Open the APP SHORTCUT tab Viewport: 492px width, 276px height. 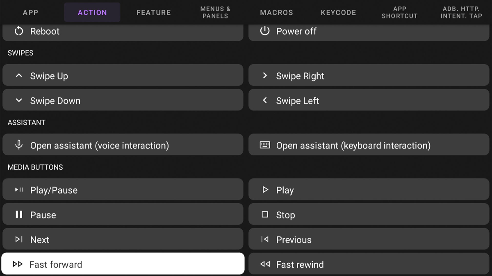point(400,12)
